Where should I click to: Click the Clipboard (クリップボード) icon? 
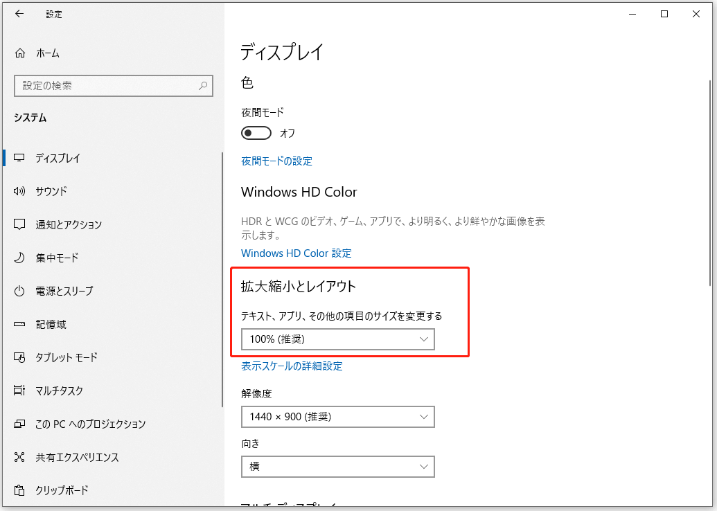click(x=20, y=490)
